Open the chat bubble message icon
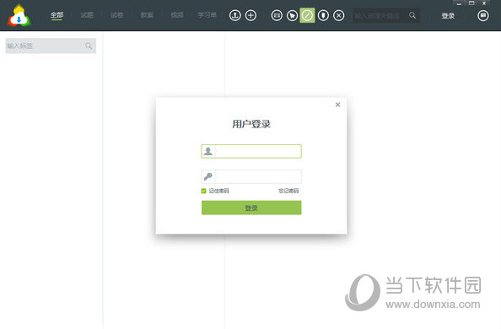The width and height of the screenshot is (501, 329). 482,15
